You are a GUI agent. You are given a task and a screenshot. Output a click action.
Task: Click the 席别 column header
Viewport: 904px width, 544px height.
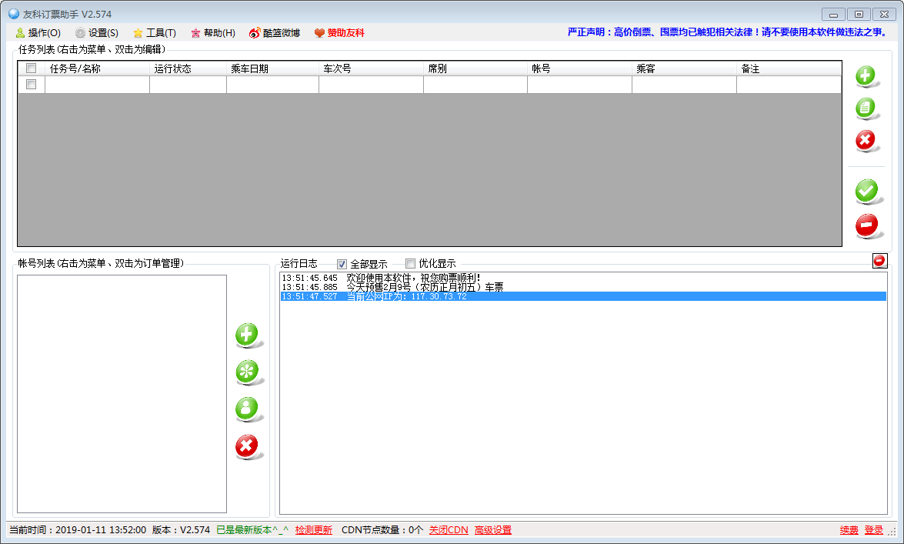(475, 68)
